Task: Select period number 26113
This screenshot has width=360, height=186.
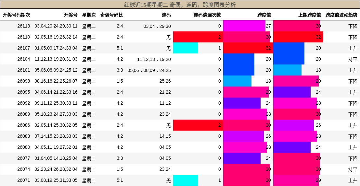Action: coord(24,26)
